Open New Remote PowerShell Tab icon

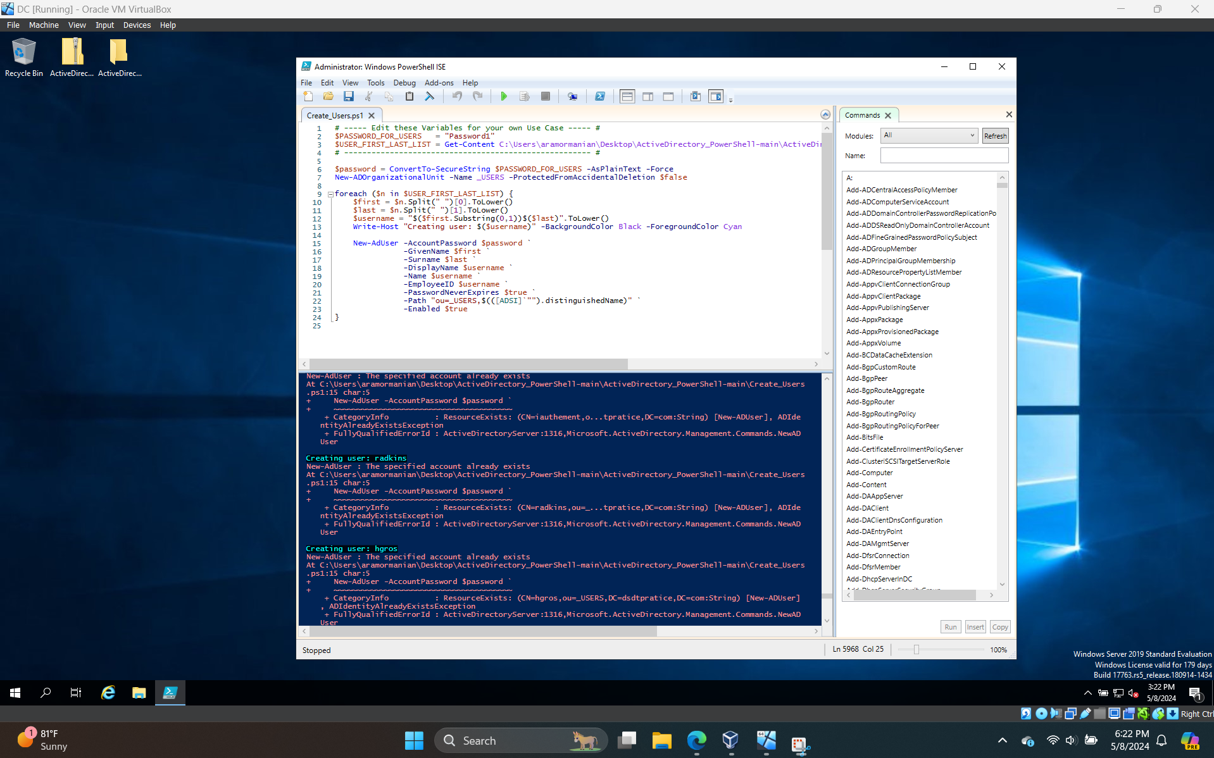572,96
